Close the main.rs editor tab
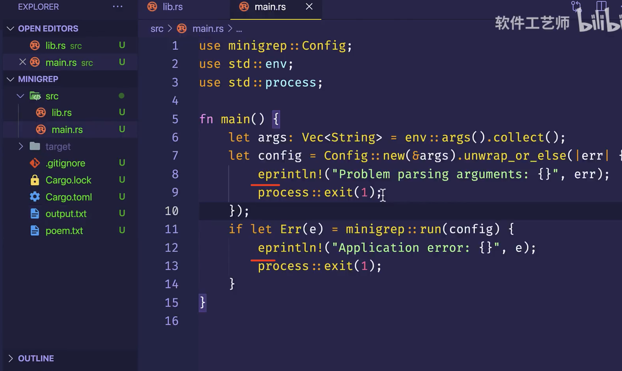Screen dimensions: 622x371 tap(309, 7)
